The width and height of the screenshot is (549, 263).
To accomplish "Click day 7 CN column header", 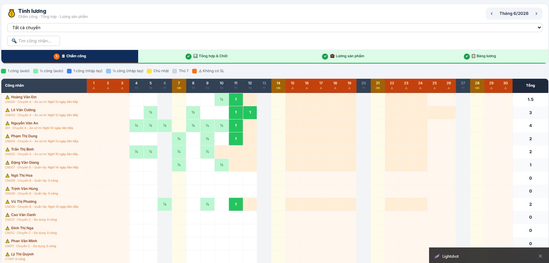I will [179, 86].
